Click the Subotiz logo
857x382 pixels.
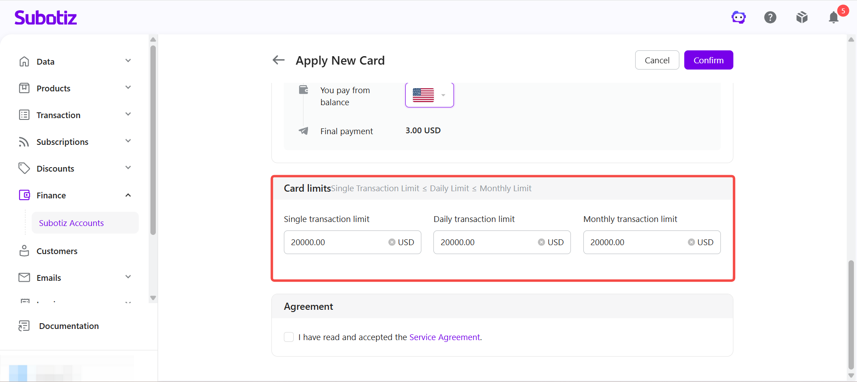(46, 17)
